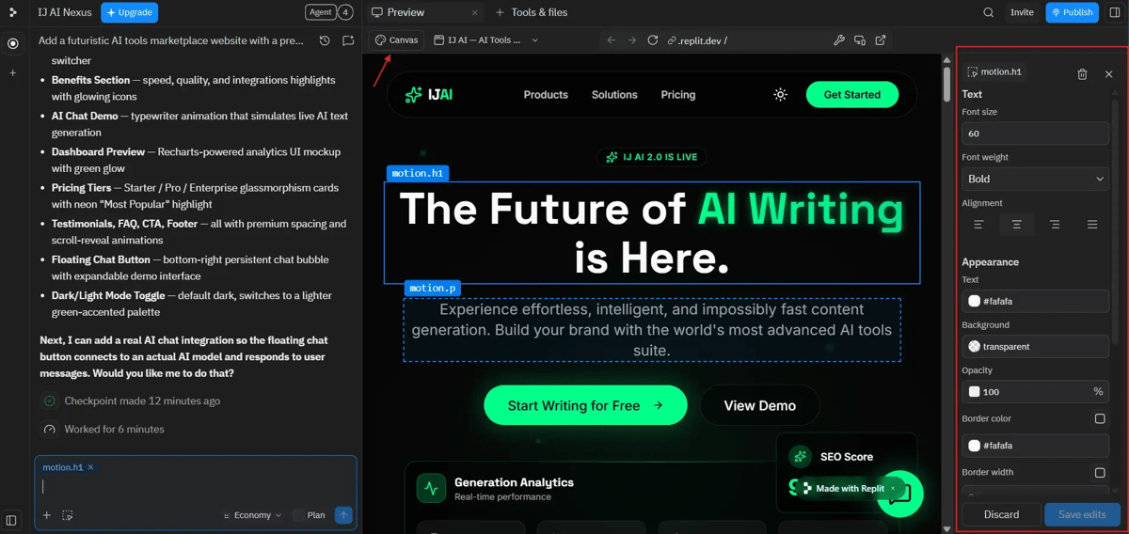Start a new chat with speech-bubble plus icon

tap(348, 40)
